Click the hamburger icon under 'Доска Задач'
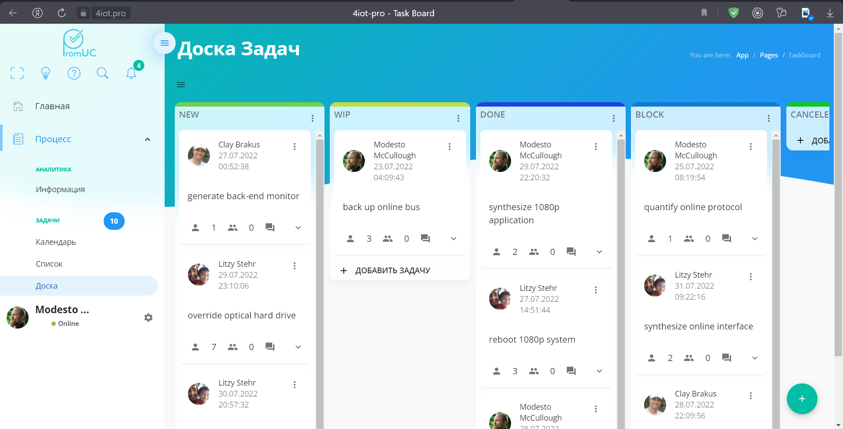Screen dimensions: 843x429 [181, 84]
